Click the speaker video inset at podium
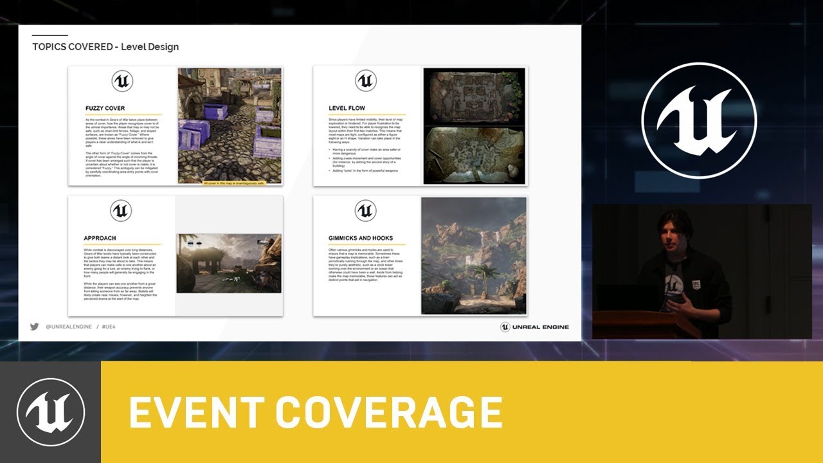Viewport: 823px width, 463px height. point(701,271)
